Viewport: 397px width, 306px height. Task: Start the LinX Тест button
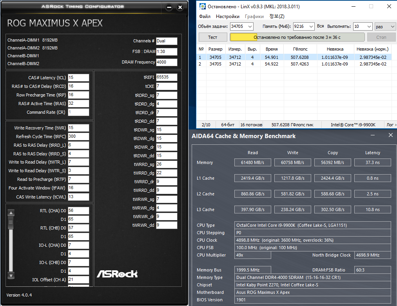[213, 37]
